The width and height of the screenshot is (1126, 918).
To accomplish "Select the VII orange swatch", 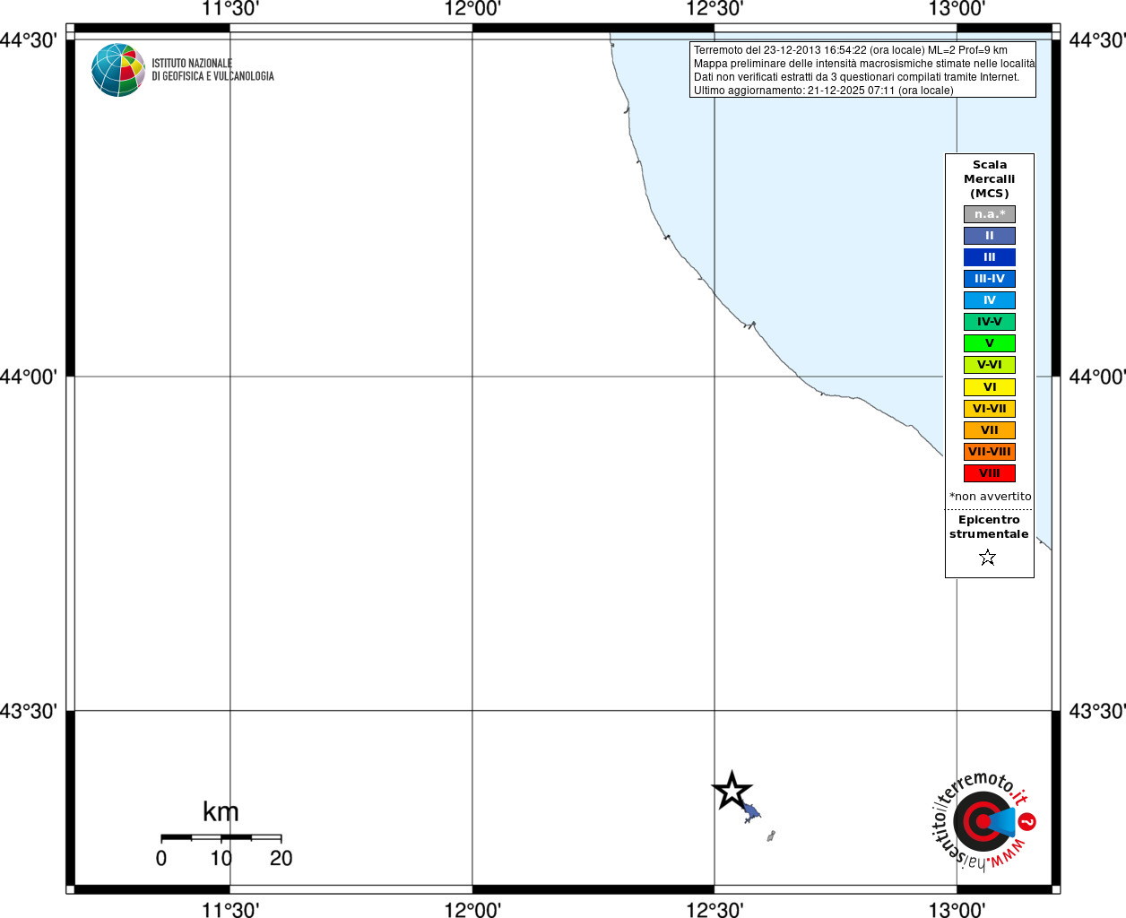I will [990, 430].
